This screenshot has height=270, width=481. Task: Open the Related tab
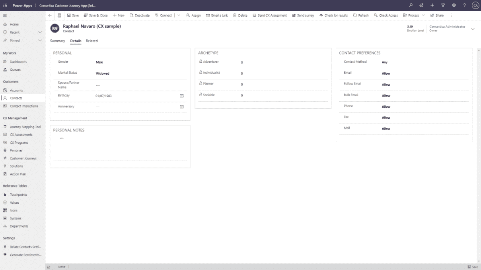click(92, 41)
